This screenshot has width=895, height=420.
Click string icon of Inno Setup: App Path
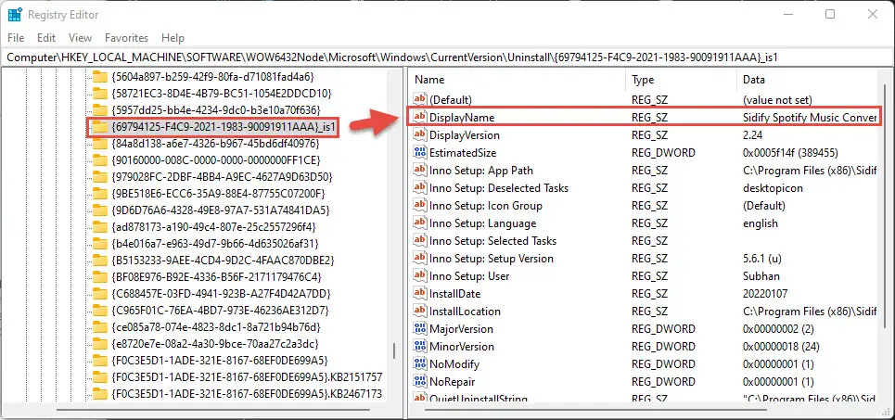click(x=420, y=170)
